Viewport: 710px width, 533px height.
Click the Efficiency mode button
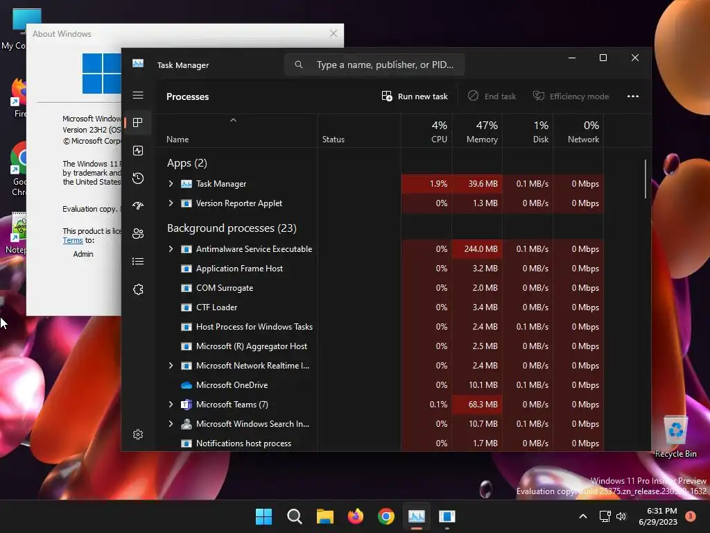coord(571,96)
